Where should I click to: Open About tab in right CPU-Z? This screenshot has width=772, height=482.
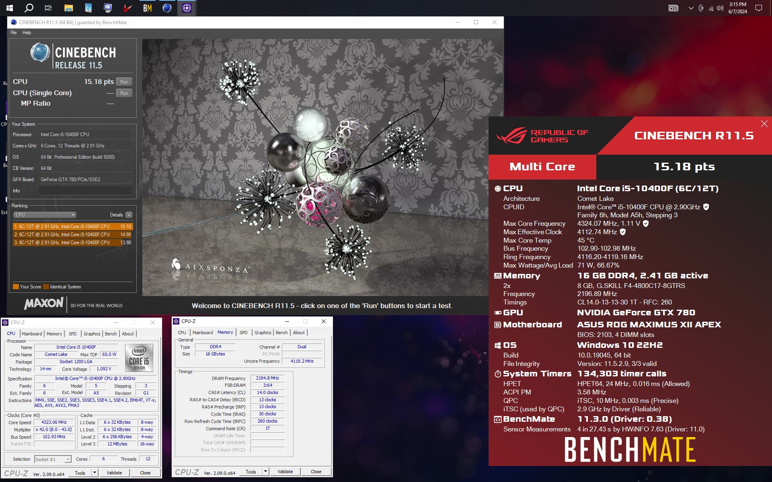point(298,333)
